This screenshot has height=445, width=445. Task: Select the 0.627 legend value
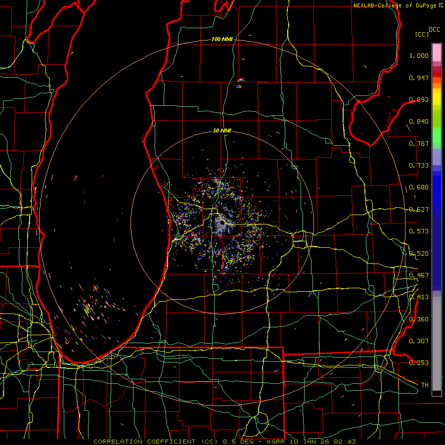(x=419, y=210)
